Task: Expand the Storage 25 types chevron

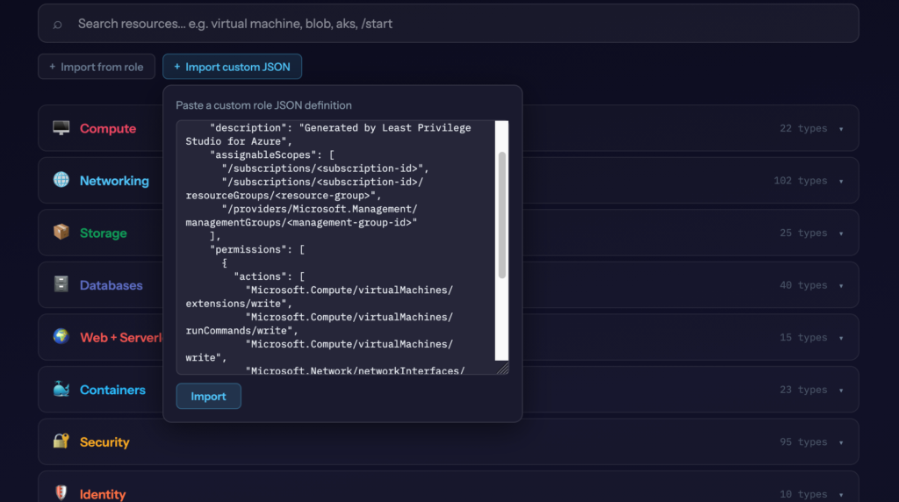Action: coord(840,233)
